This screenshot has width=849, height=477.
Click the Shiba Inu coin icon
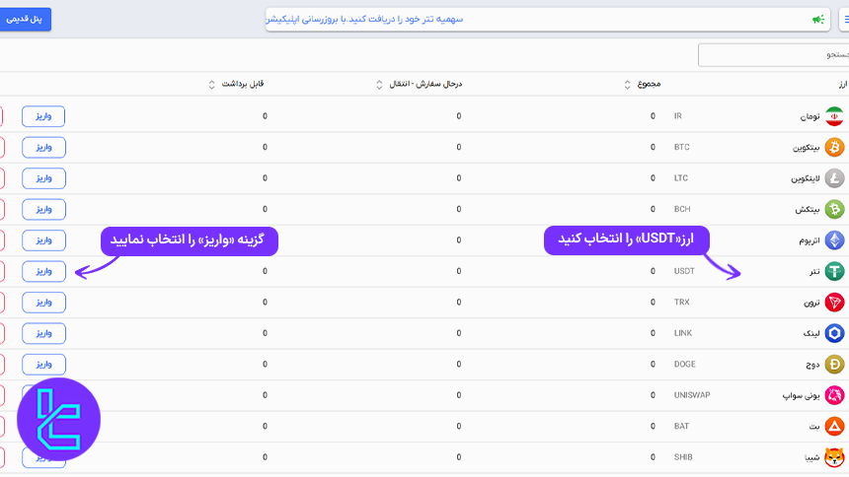coord(834,457)
